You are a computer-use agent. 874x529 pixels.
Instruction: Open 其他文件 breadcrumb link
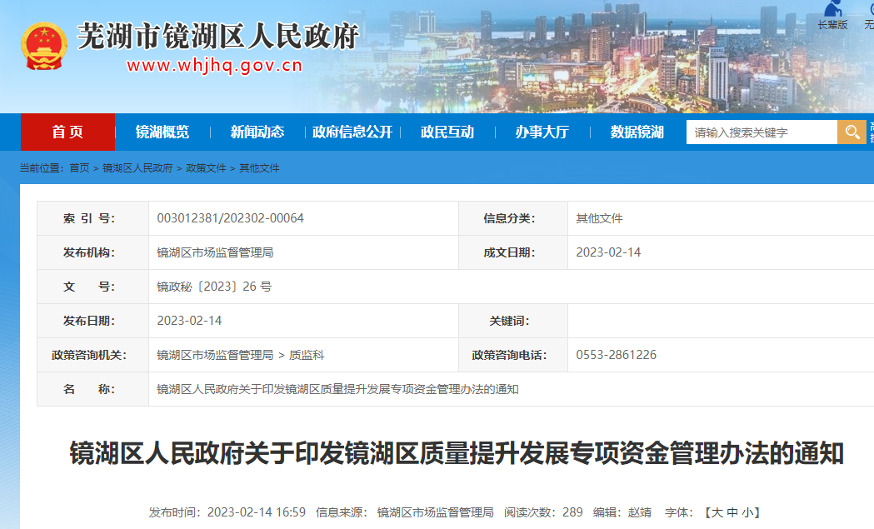pos(259,167)
